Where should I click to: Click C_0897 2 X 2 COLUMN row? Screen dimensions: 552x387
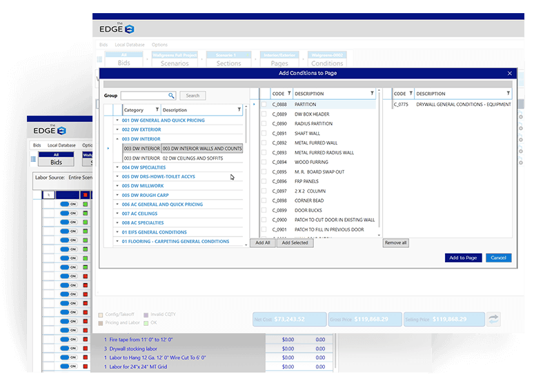pyautogui.click(x=318, y=191)
